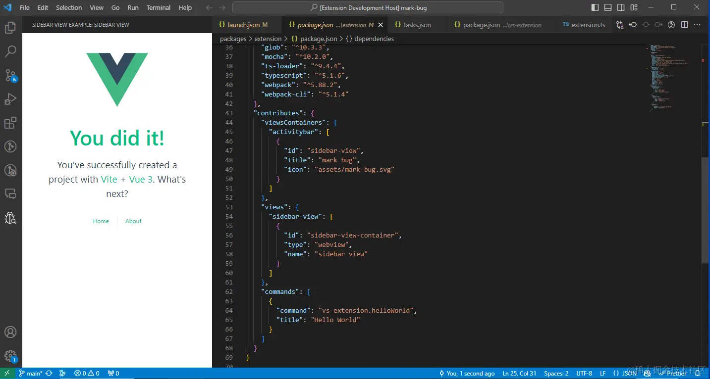The width and height of the screenshot is (710, 379).
Task: Open the Run and Debug view
Action: click(10, 99)
